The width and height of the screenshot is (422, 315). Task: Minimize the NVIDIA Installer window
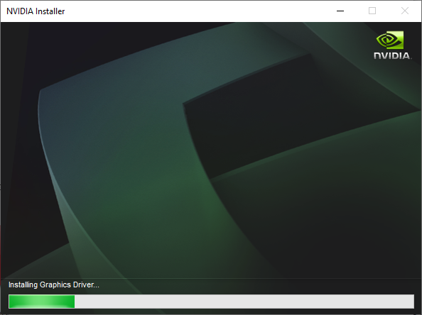pos(340,11)
